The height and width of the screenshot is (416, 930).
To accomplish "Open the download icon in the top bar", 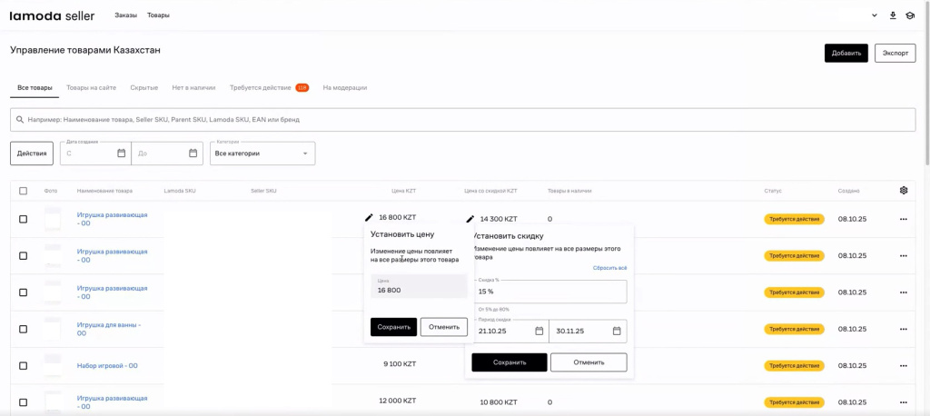I will click(x=893, y=15).
